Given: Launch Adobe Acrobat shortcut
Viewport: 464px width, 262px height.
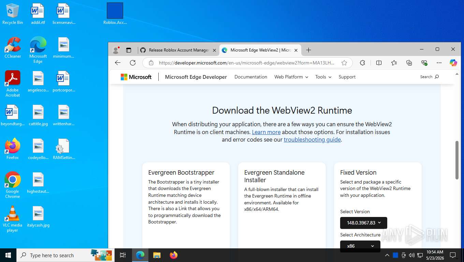Looking at the screenshot, I should pyautogui.click(x=13, y=84).
